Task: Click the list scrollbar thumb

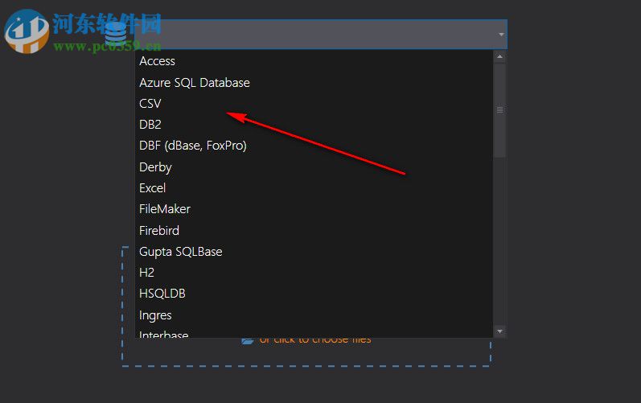Action: pyautogui.click(x=499, y=110)
